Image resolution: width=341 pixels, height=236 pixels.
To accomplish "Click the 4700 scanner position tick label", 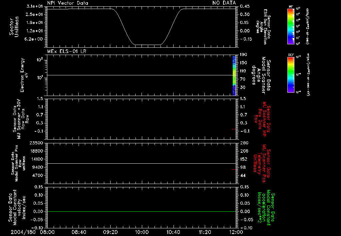I will [x=37, y=175].
